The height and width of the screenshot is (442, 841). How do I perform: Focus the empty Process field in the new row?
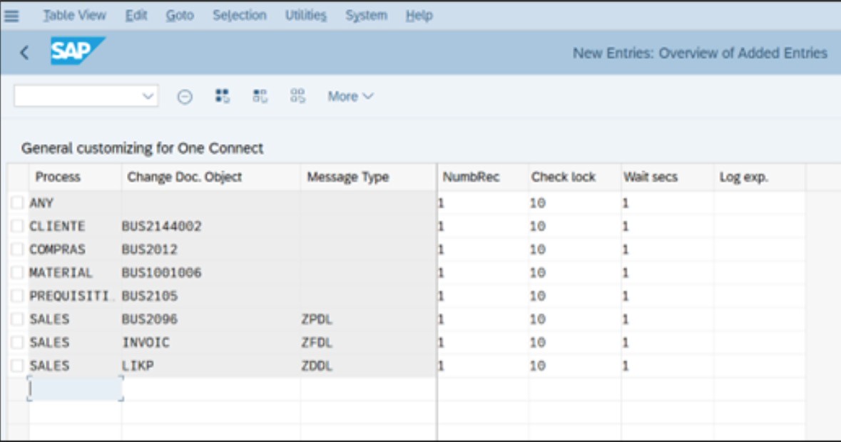click(75, 389)
